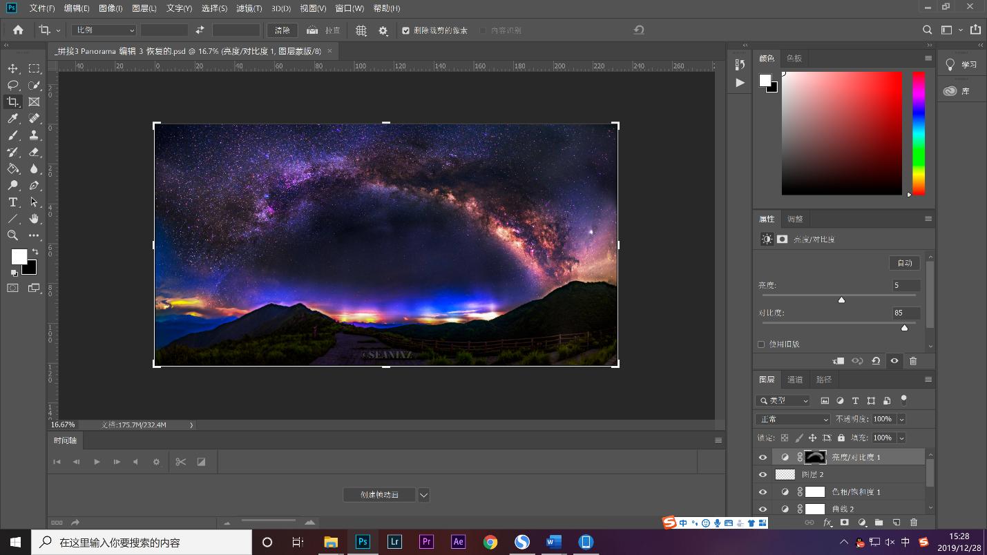Uncheck the 删除裁剪的像素 checkbox

[405, 30]
